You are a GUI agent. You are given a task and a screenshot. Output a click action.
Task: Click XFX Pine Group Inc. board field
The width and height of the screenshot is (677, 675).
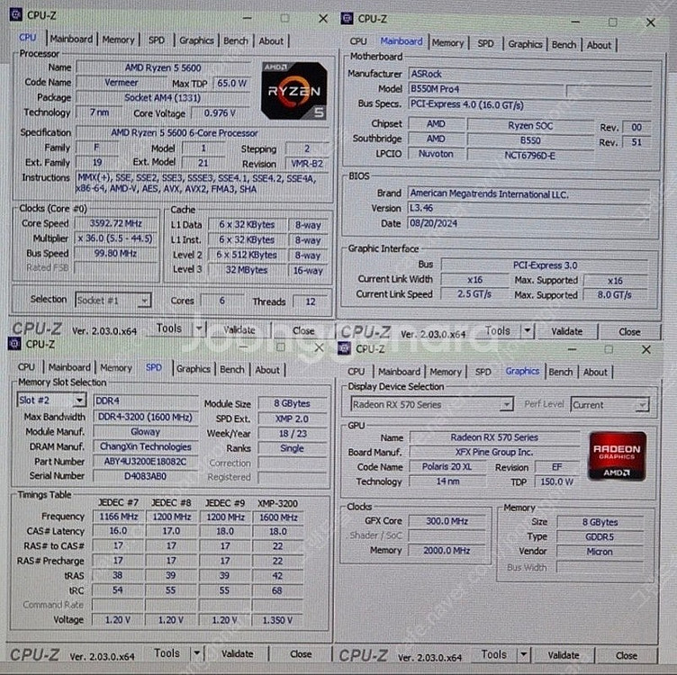click(x=494, y=452)
